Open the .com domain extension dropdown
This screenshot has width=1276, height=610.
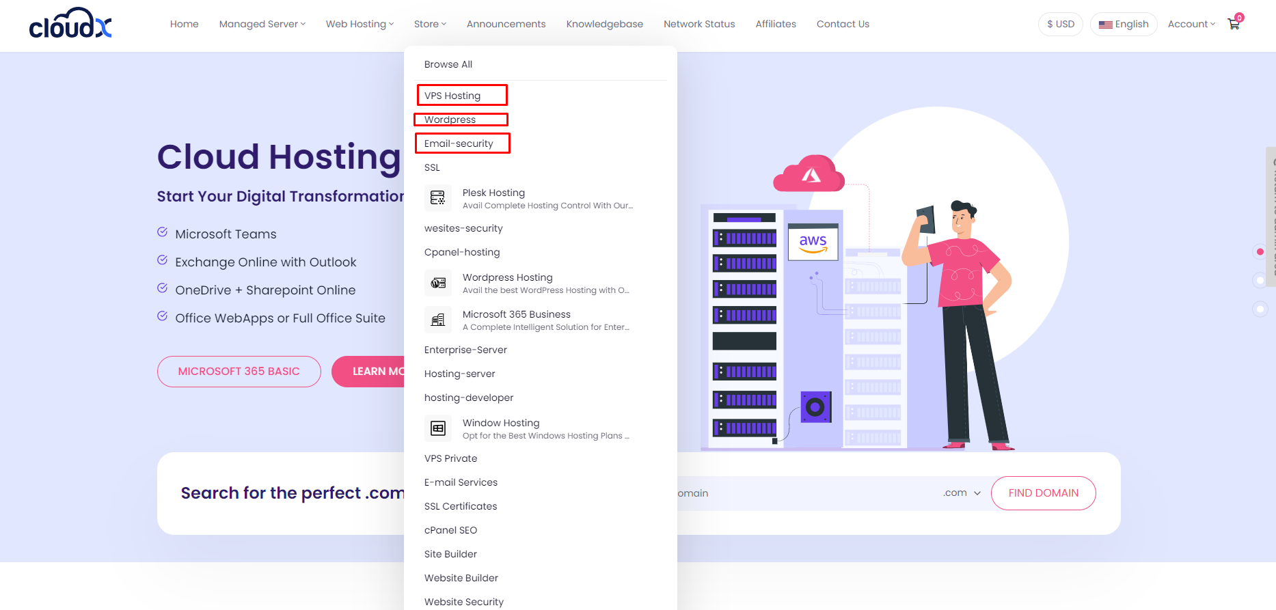click(x=962, y=493)
